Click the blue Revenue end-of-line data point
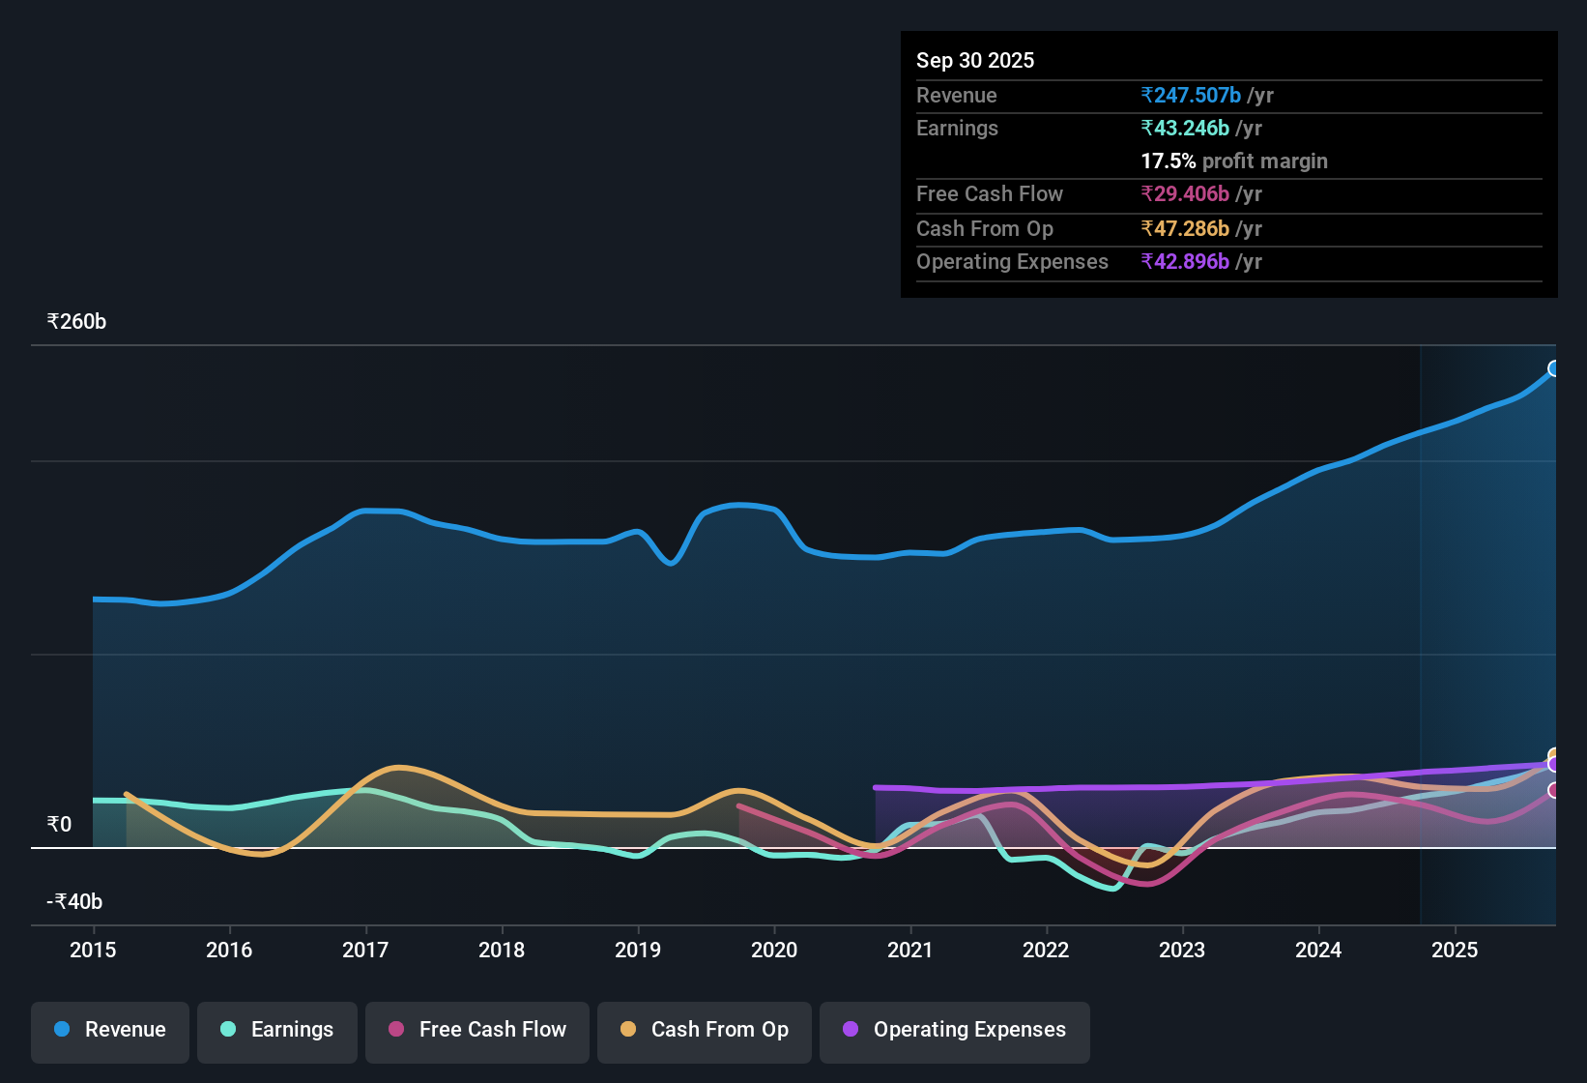This screenshot has width=1587, height=1083. (x=1554, y=368)
